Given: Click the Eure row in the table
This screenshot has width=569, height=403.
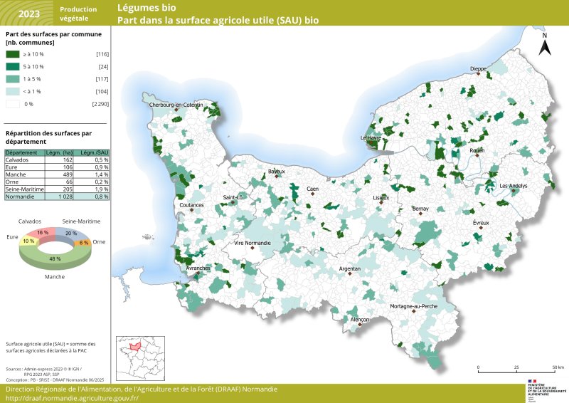Looking at the screenshot, I should (x=57, y=167).
